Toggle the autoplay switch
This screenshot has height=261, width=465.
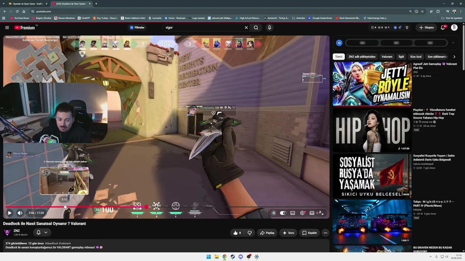[283, 213]
